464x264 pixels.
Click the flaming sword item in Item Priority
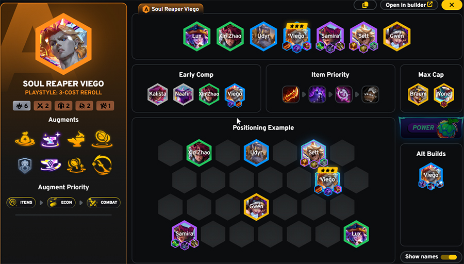click(291, 94)
